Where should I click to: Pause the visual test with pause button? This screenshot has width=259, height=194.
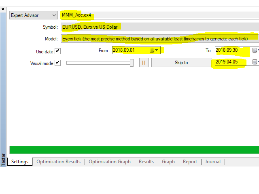click(144, 63)
